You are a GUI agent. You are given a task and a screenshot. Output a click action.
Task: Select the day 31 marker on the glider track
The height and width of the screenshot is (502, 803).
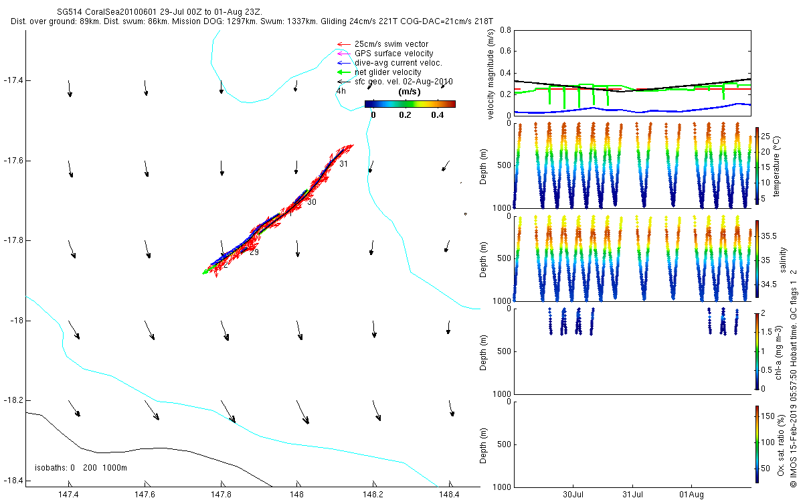pos(343,164)
